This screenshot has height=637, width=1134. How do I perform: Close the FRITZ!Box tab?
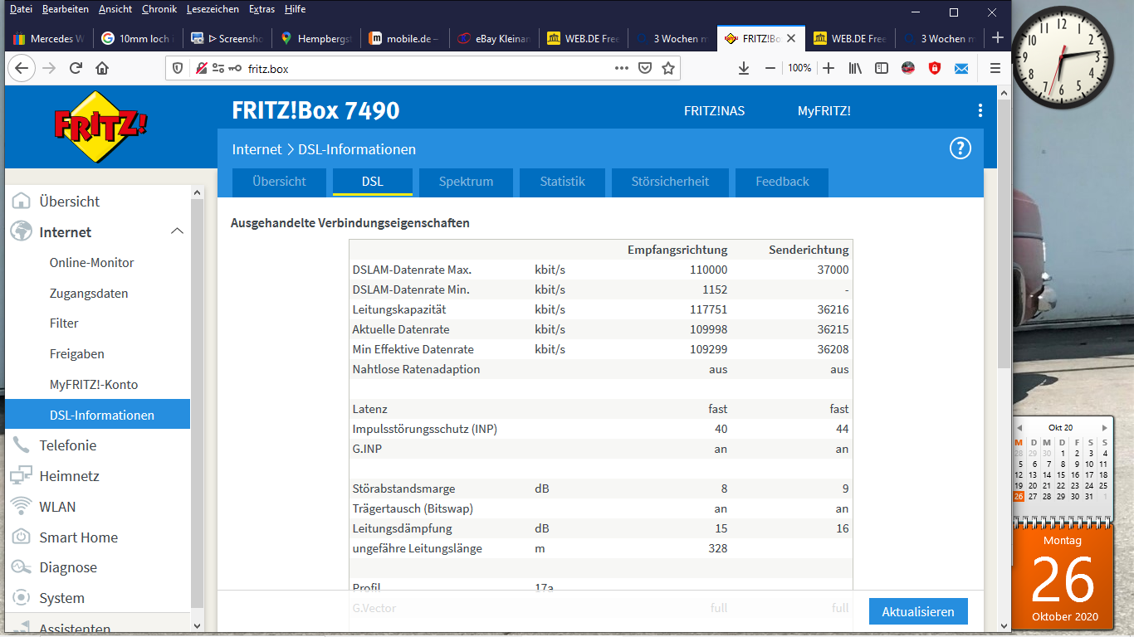click(x=791, y=38)
